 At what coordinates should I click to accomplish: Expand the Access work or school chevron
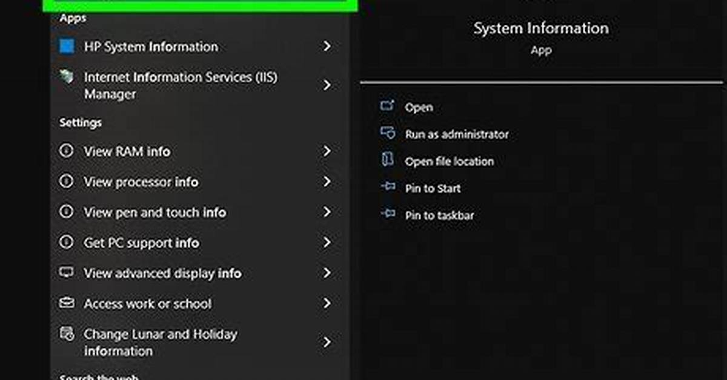pyautogui.click(x=327, y=303)
